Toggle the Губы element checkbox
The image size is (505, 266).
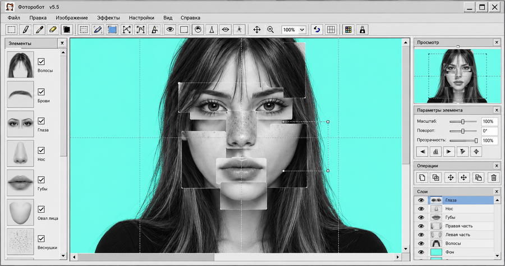(x=41, y=180)
